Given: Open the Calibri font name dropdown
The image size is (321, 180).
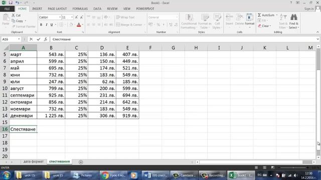Looking at the screenshot, I should 60,17.
